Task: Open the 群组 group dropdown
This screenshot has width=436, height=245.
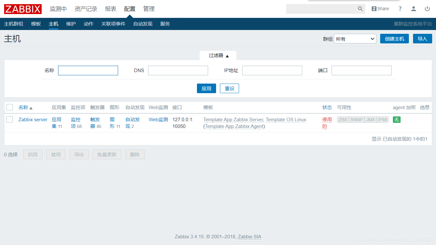Action: click(x=355, y=39)
